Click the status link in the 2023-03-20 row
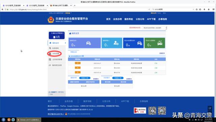This screenshot has width=216, height=122. pyautogui.click(x=156, y=68)
